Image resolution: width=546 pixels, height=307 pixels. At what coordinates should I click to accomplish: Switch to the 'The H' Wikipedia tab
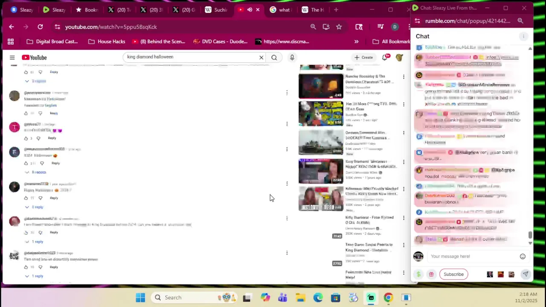point(313,9)
